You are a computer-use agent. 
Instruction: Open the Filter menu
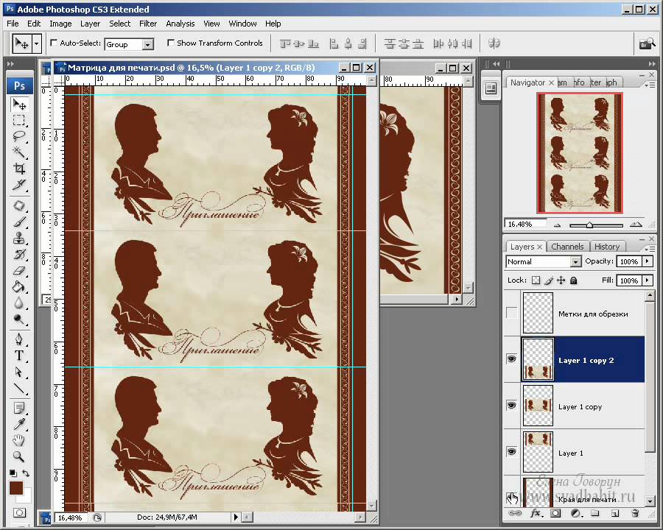pos(148,24)
